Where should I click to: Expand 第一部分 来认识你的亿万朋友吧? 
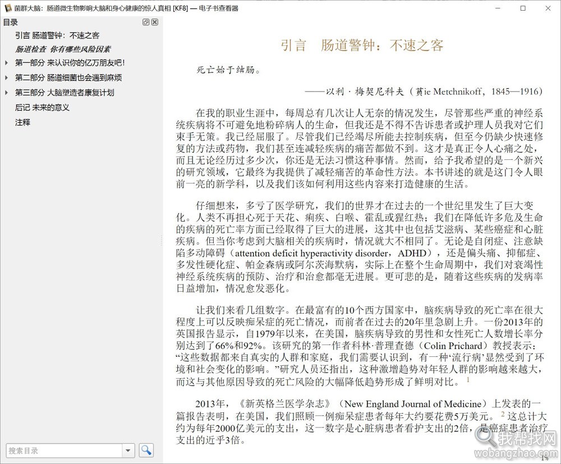(6, 63)
